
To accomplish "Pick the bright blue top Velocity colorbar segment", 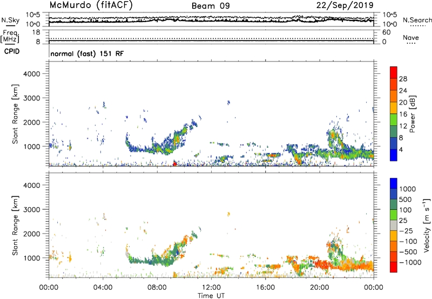I will click(394, 184).
